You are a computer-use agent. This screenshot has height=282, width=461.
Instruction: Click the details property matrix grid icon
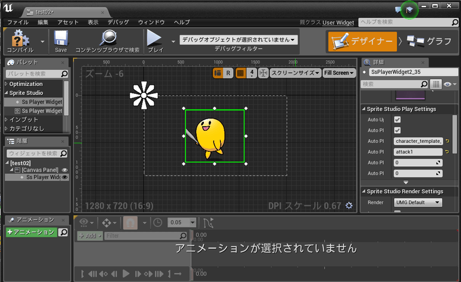pos(436,84)
